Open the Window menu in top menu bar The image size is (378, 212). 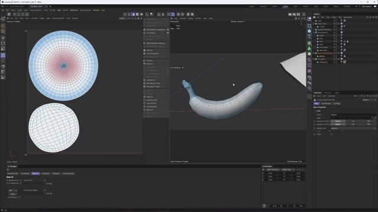coord(96,11)
